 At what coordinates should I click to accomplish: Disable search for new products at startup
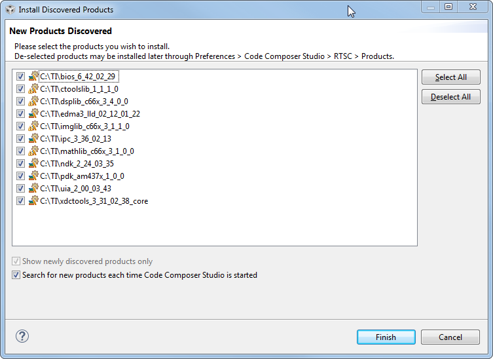point(16,275)
